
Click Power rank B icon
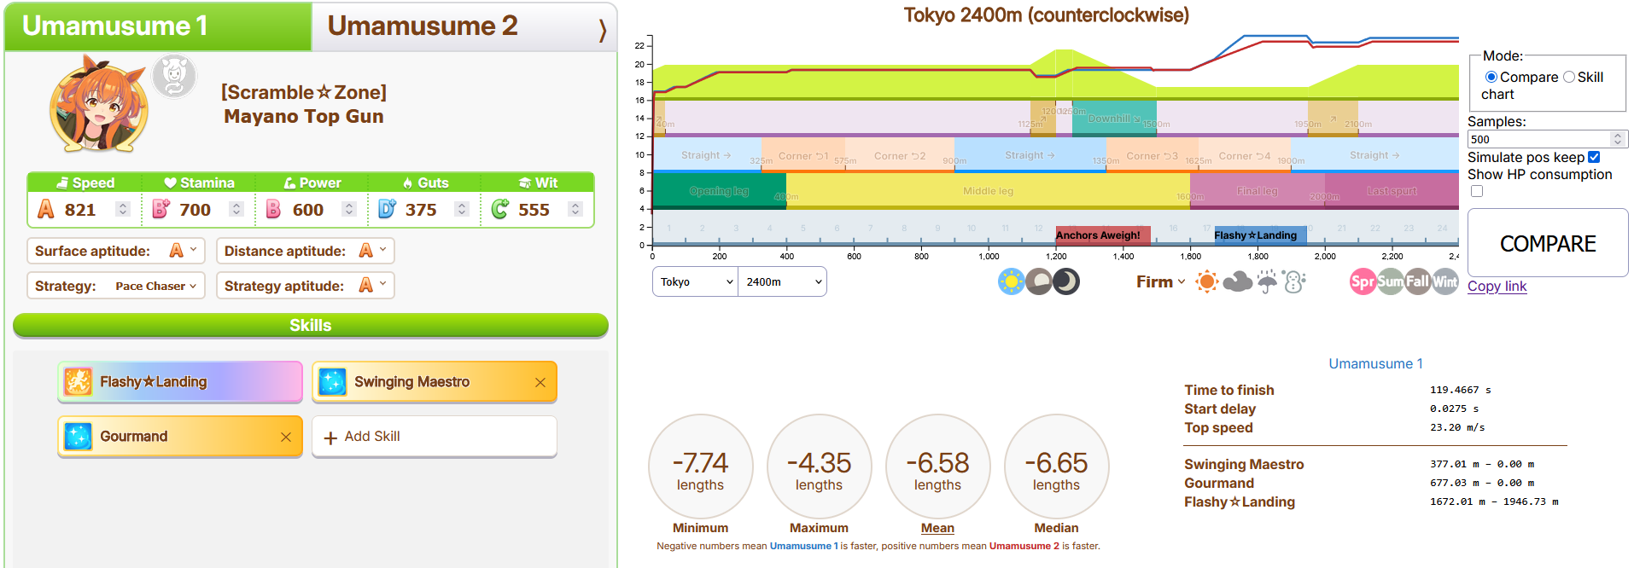273,209
